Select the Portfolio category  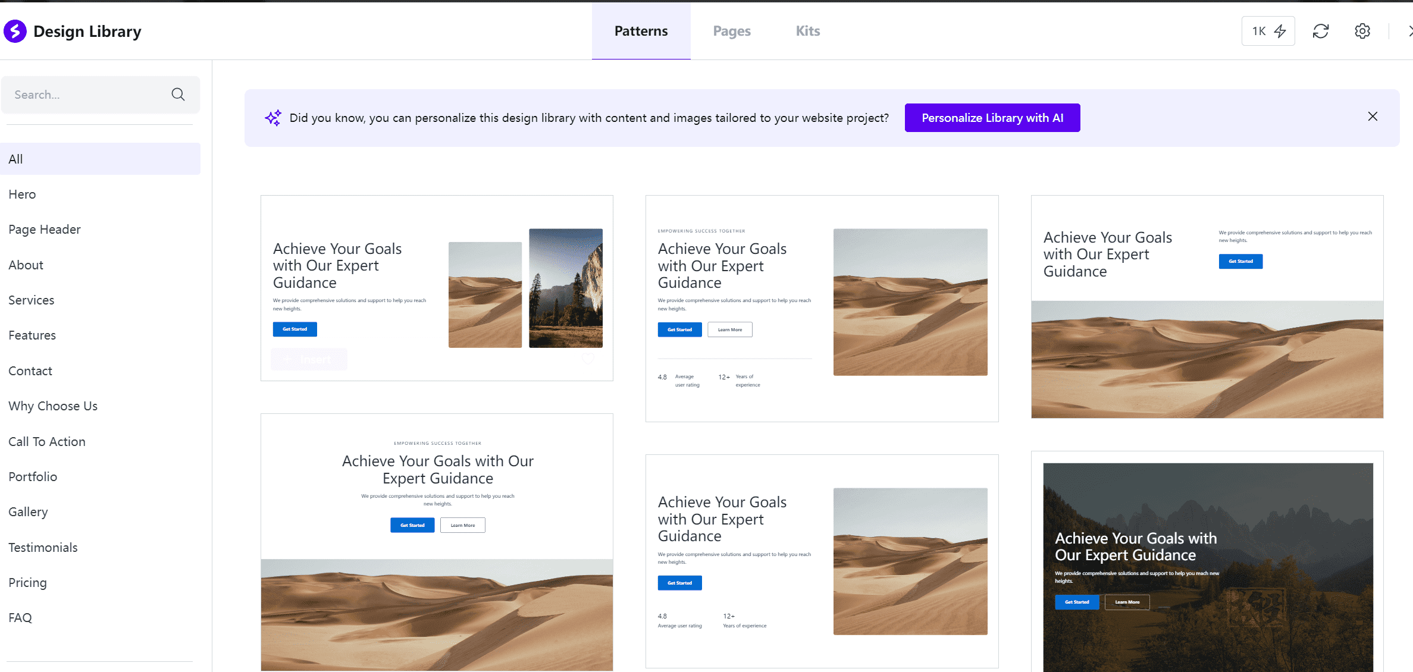100,477
